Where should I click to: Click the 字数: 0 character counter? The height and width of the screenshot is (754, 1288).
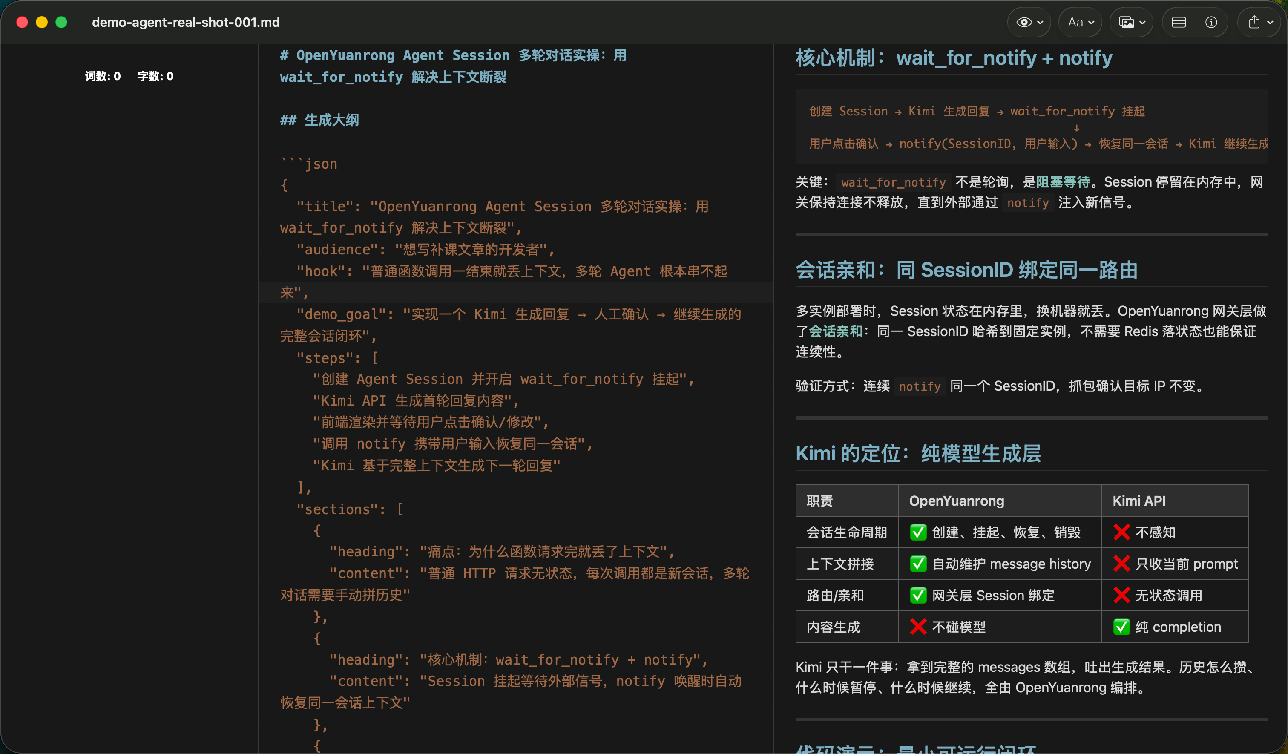click(x=155, y=76)
